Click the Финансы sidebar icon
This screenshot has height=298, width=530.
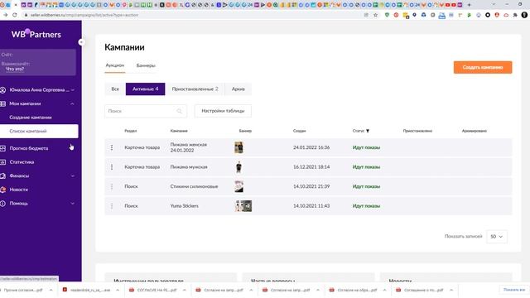point(3,175)
